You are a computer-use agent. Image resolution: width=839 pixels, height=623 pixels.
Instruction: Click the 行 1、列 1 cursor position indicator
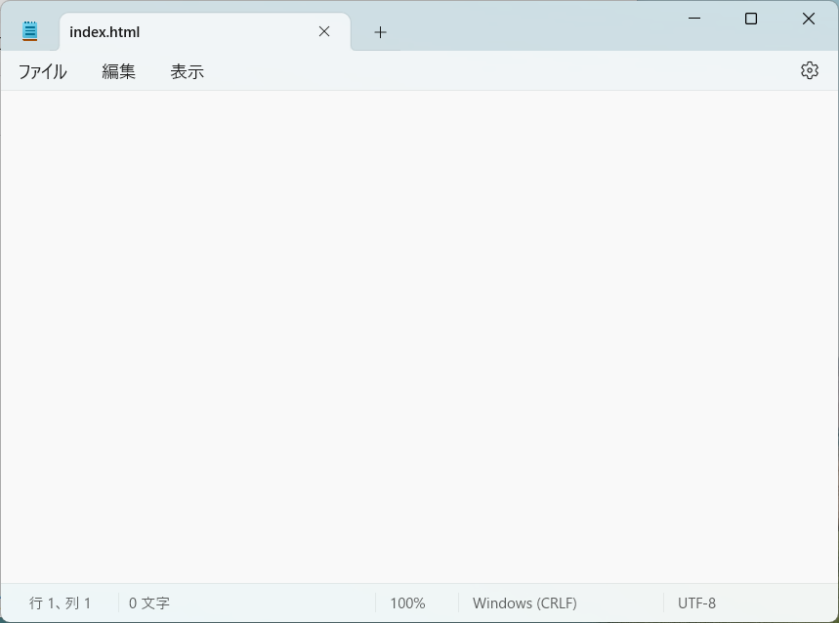(x=61, y=602)
